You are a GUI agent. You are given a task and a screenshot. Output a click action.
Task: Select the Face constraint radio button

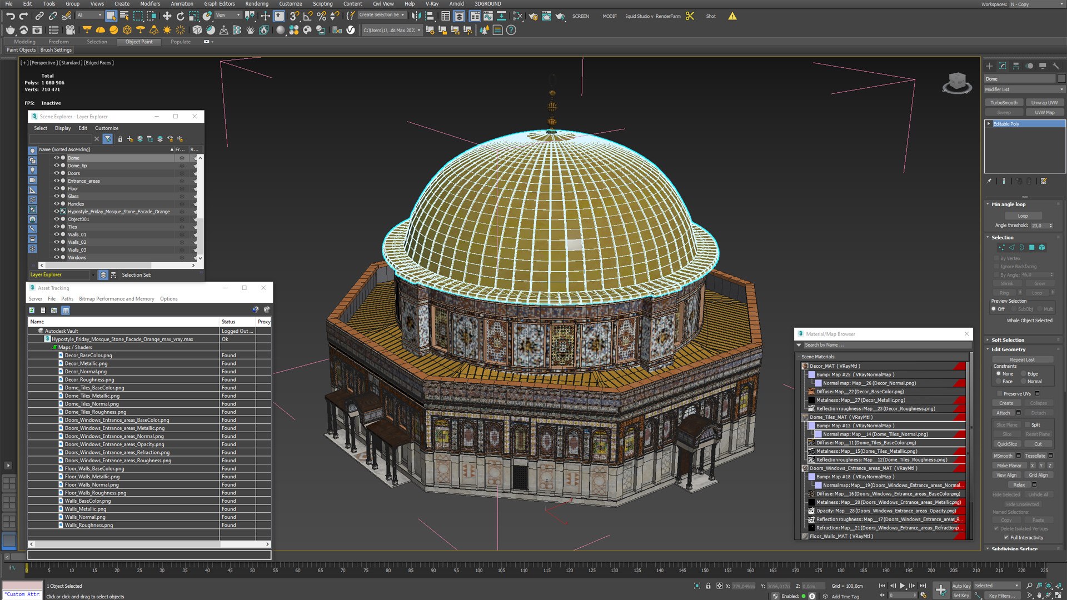click(x=999, y=382)
